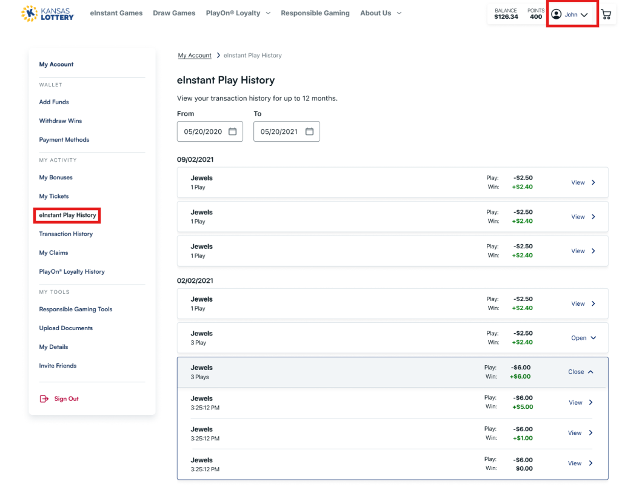This screenshot has height=490, width=639.
Task: Expand the PlayOn Loyalty menu chevron
Action: click(x=268, y=13)
